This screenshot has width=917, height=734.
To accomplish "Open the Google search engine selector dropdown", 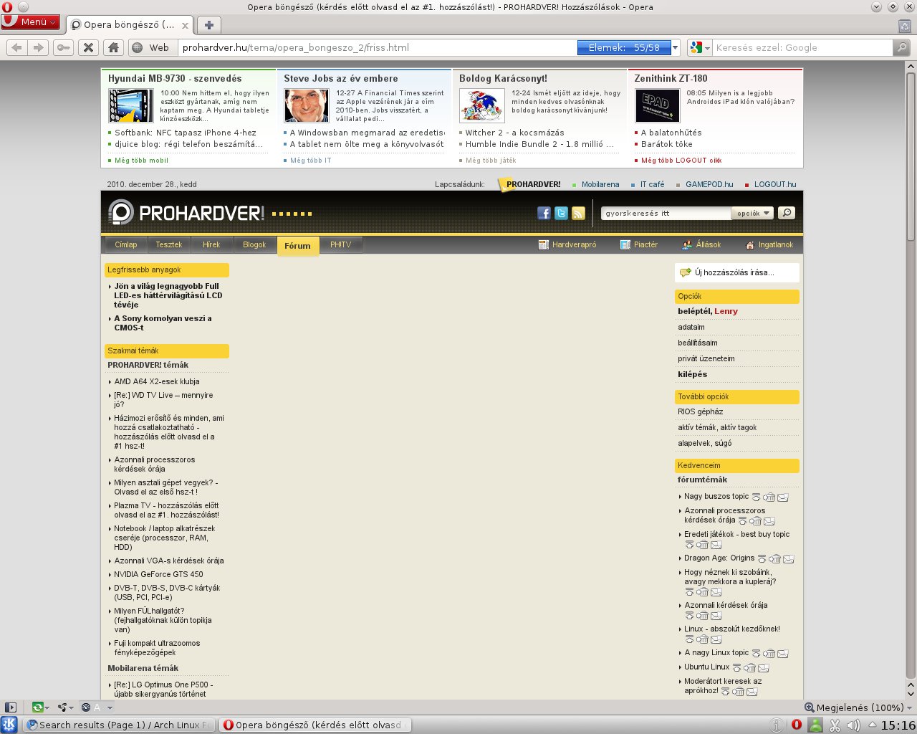I will pyautogui.click(x=700, y=47).
